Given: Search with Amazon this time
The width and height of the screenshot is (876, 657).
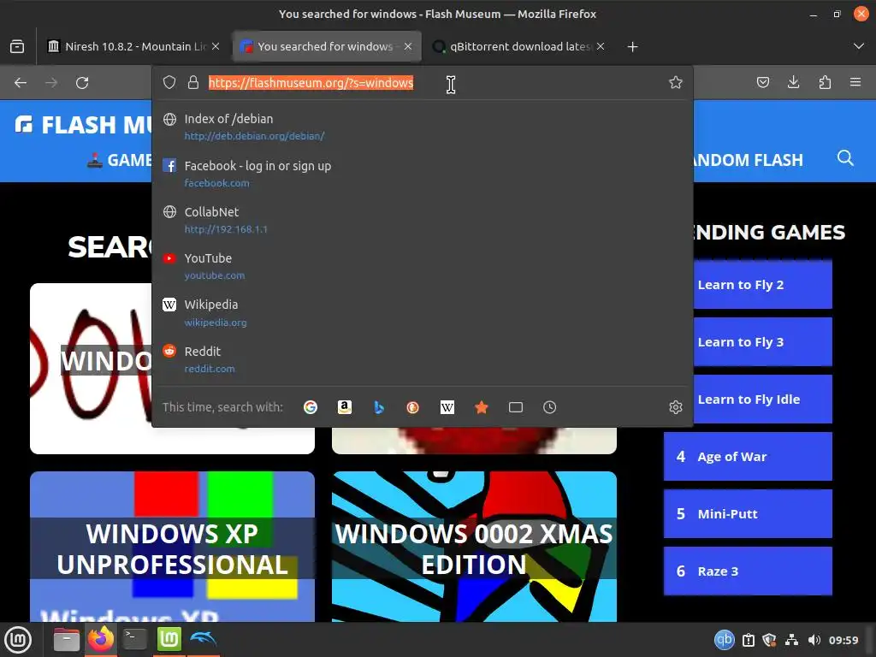Looking at the screenshot, I should pyautogui.click(x=345, y=407).
